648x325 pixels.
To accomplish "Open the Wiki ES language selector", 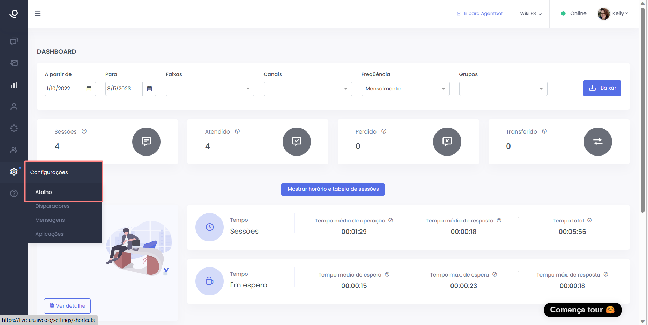I will (x=531, y=14).
